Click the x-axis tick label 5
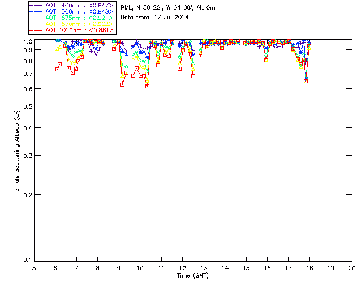 click(x=34, y=267)
